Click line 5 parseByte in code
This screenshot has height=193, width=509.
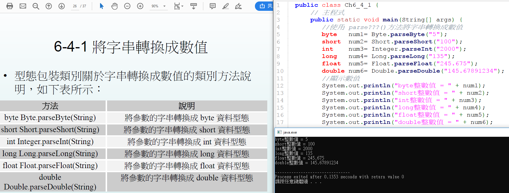pyautogui.click(x=407, y=34)
